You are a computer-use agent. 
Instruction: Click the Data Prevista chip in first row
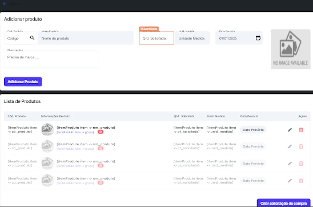pyautogui.click(x=253, y=130)
